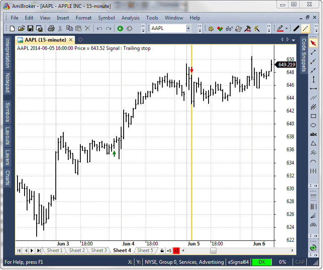Click the Undo arrow
This screenshot has height=270, width=323.
(x=99, y=28)
